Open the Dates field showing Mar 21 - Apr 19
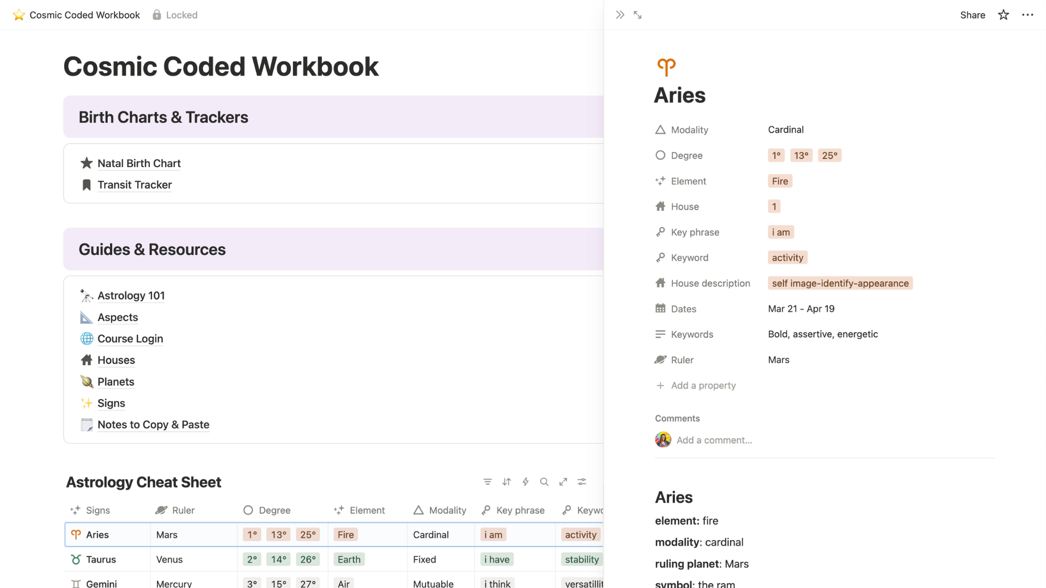This screenshot has width=1046, height=588. tap(801, 308)
